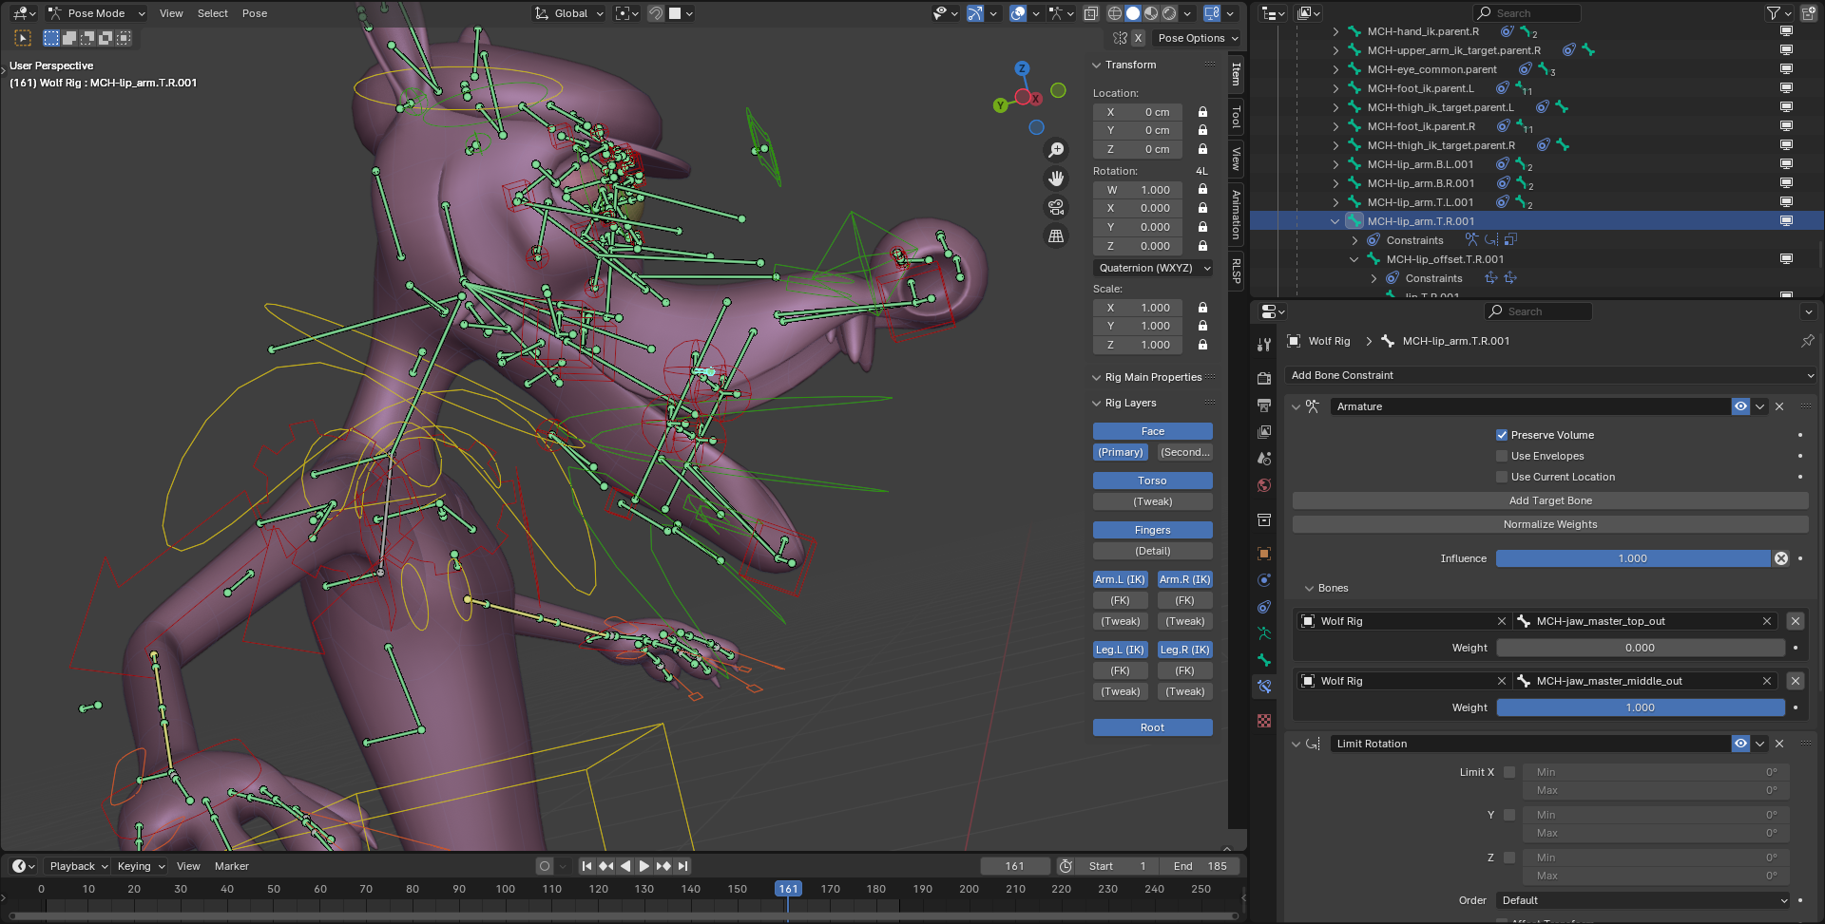The height and width of the screenshot is (924, 1825).
Task: Click the Fingers rig layer button
Action: point(1152,530)
